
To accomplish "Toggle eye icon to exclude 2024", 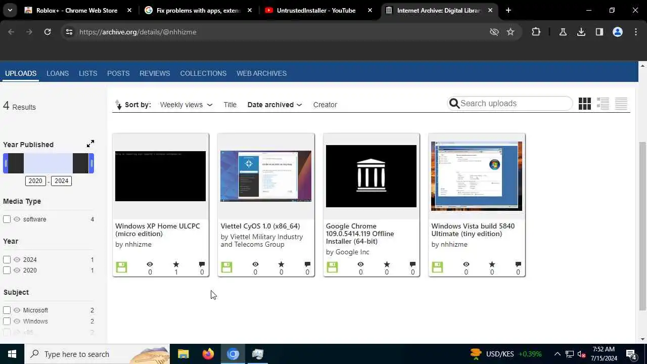I will click(17, 260).
